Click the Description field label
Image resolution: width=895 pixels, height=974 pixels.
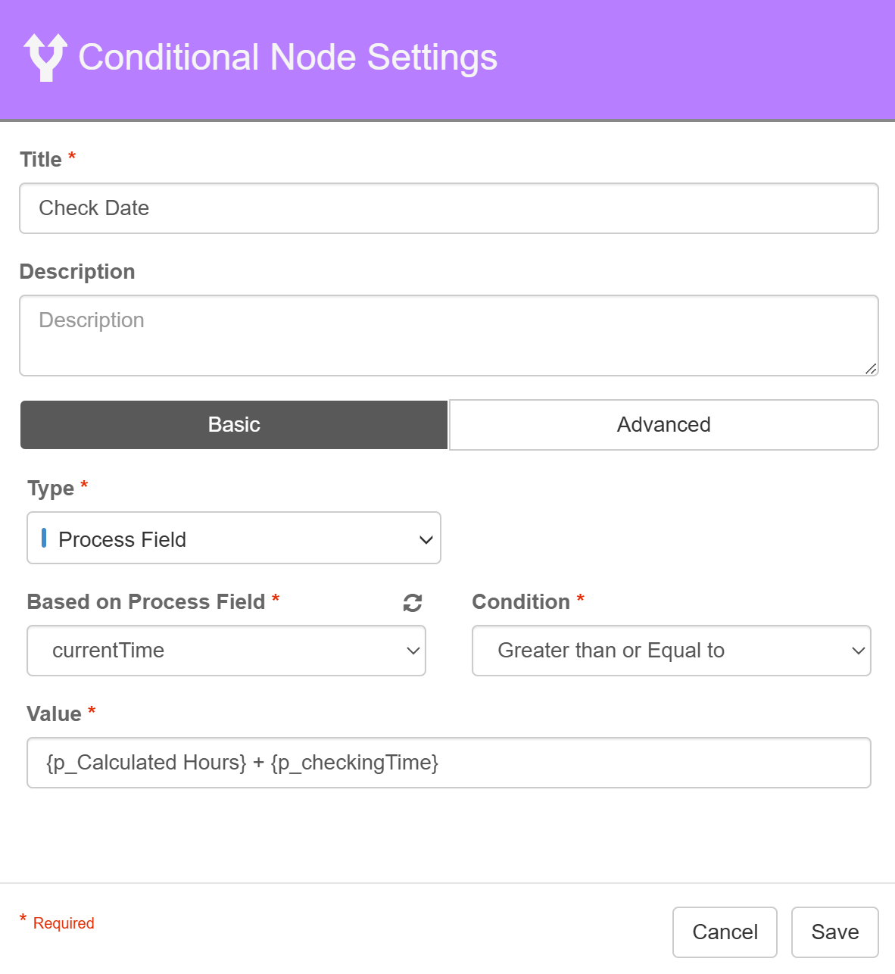[77, 272]
